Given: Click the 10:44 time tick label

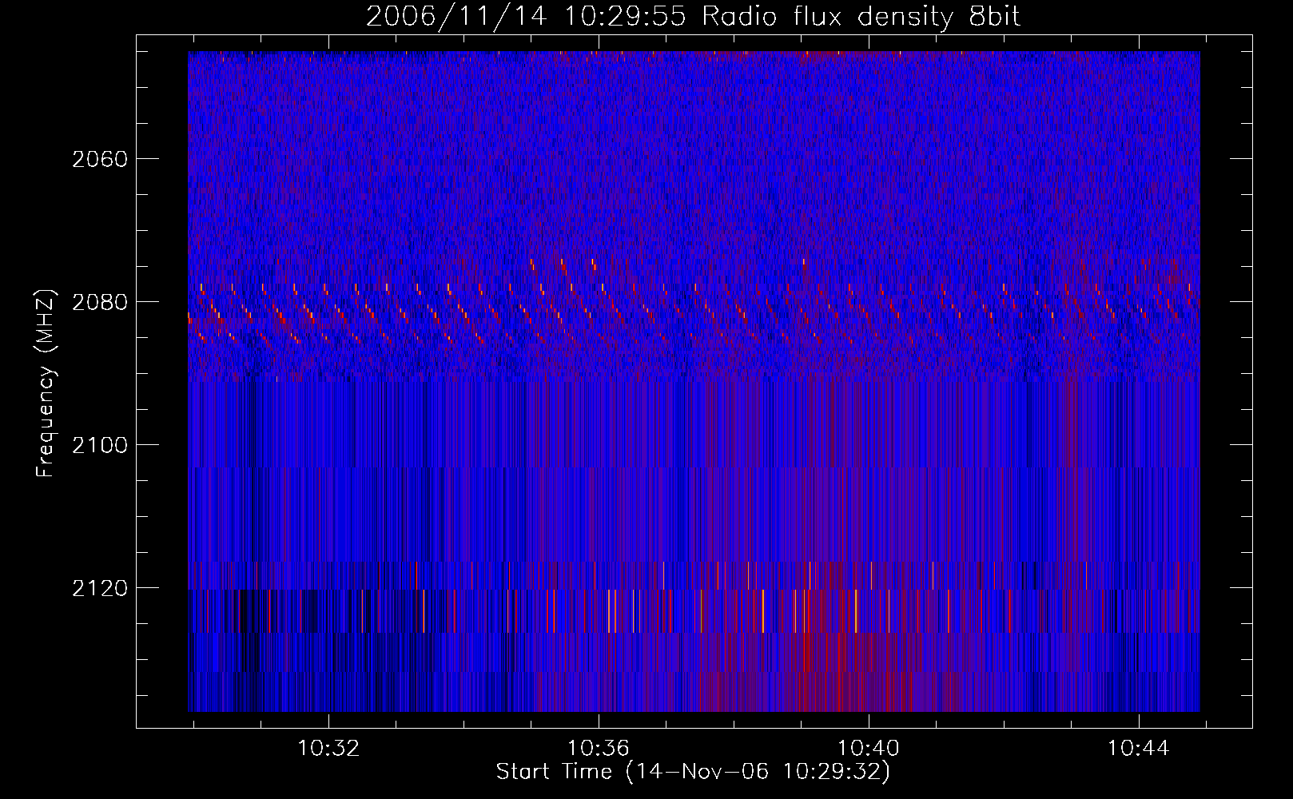Looking at the screenshot, I should (1138, 749).
